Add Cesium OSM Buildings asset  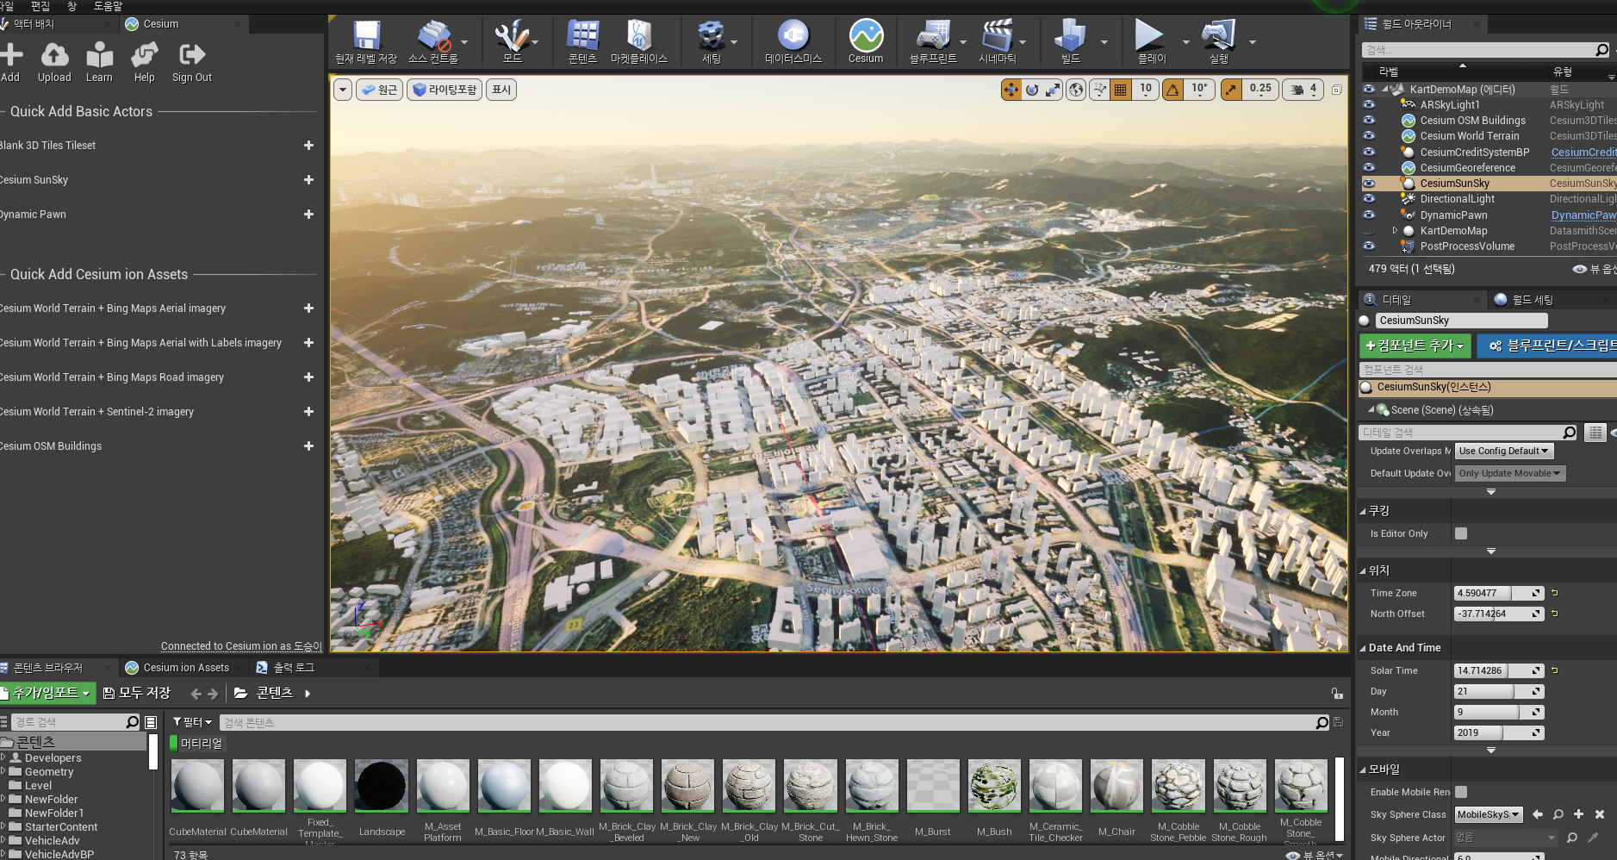[x=308, y=446]
